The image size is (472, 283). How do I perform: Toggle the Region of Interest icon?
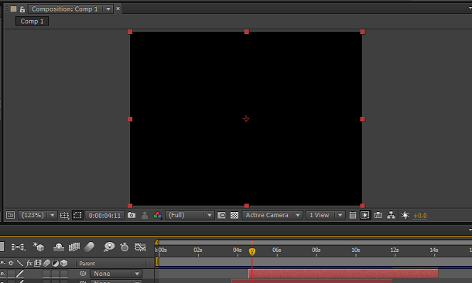point(77,215)
